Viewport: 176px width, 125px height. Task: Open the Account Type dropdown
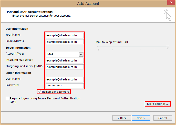tap(62, 54)
